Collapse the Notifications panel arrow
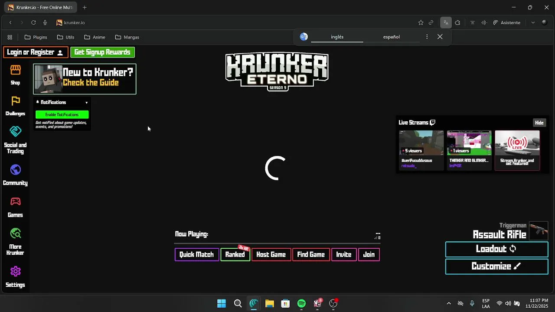555x312 pixels. click(x=86, y=103)
